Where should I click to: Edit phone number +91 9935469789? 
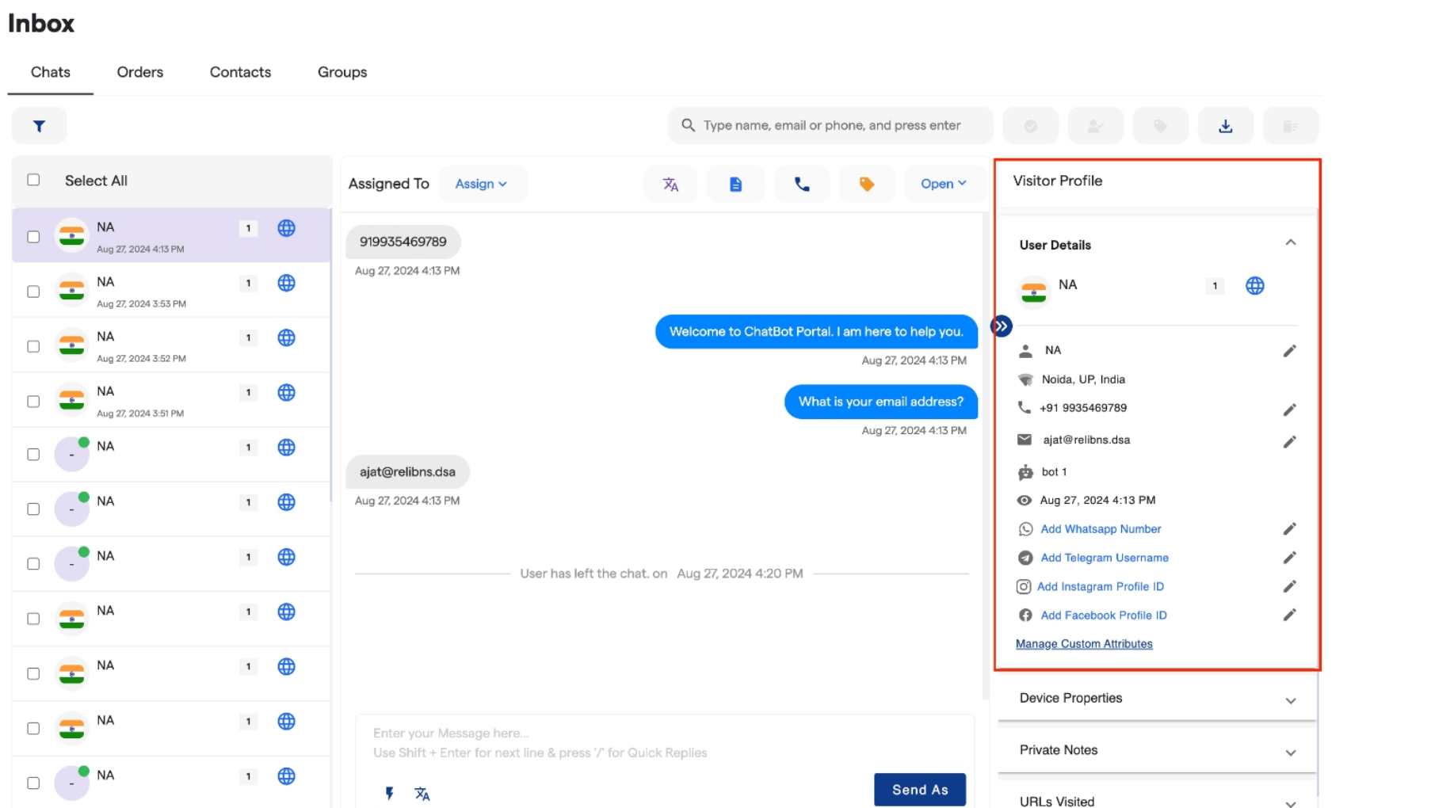tap(1289, 409)
